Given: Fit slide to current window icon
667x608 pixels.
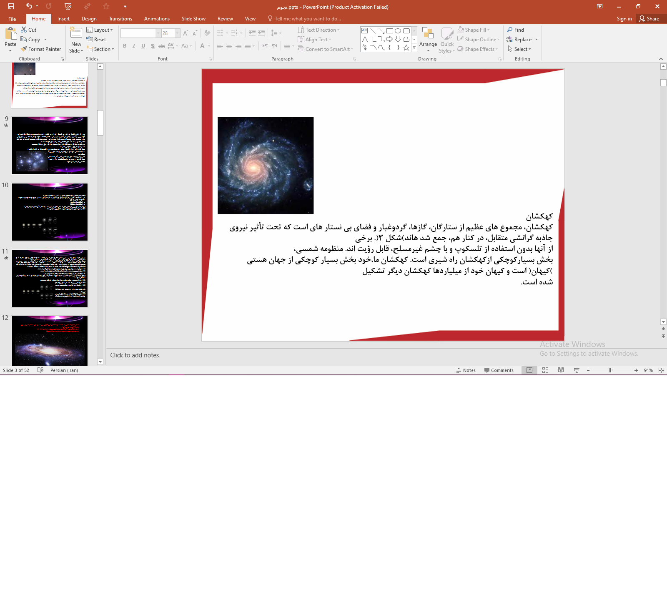Looking at the screenshot, I should click(x=661, y=370).
